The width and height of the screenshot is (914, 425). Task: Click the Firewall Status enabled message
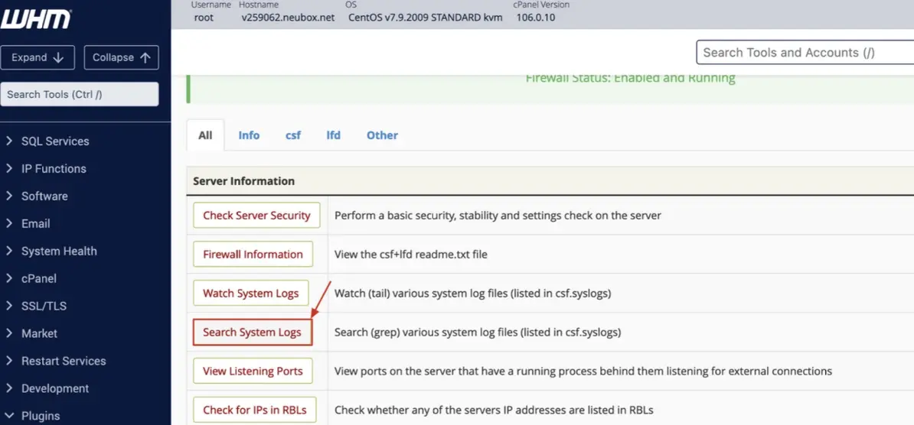[630, 78]
